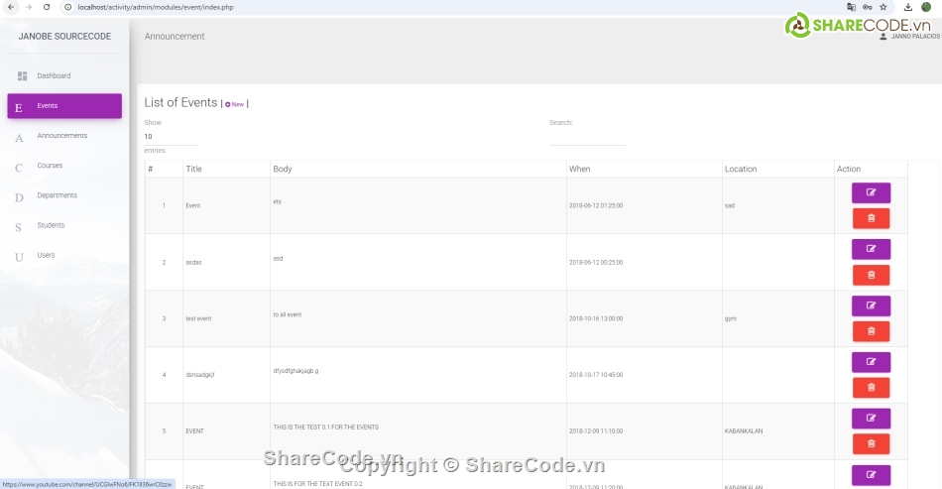Focus the Search input field
Screen dimensions: 942x489
587,138
